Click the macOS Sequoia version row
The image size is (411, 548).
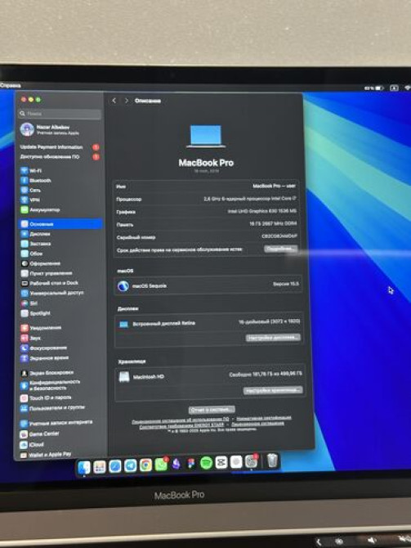[x=208, y=285]
